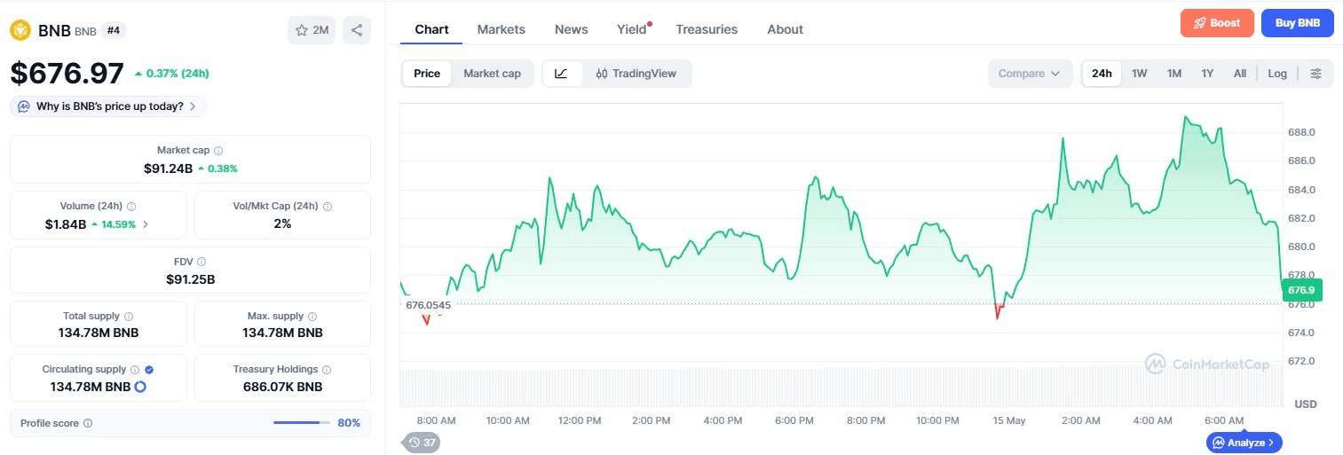Viewport: 1343px width, 455px height.
Task: Select the Market cap toggle
Action: click(492, 74)
